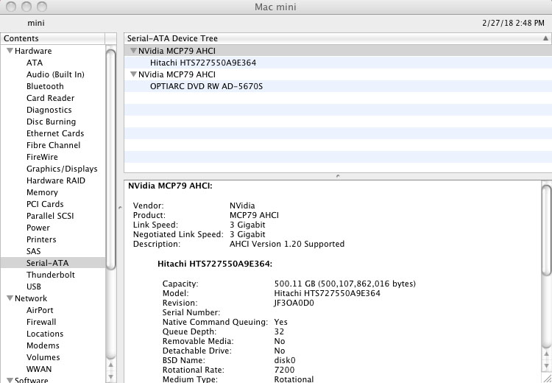Open Volumes information
552x383 pixels.
pyautogui.click(x=43, y=357)
